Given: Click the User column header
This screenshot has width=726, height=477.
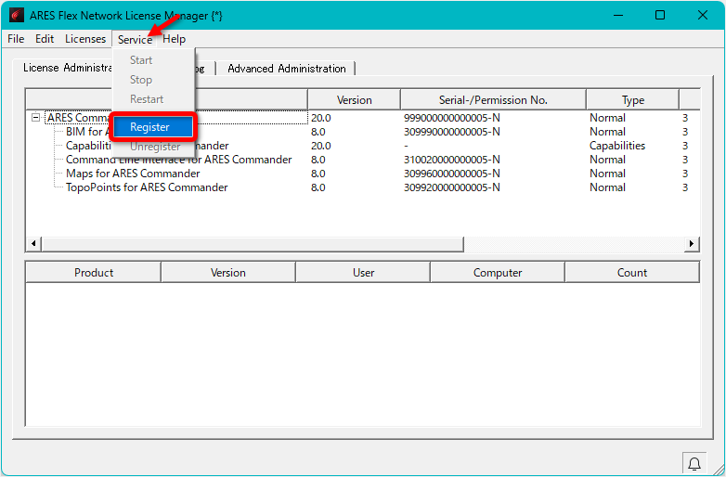Looking at the screenshot, I should (363, 273).
